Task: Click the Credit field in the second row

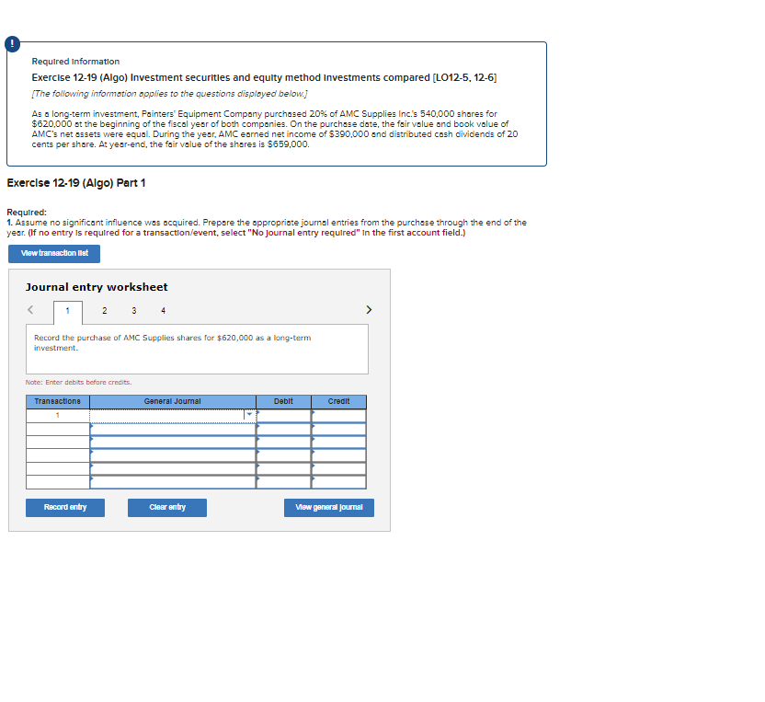Action: coord(338,429)
